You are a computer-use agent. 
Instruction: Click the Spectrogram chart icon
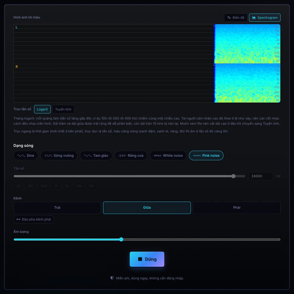(x=254, y=18)
